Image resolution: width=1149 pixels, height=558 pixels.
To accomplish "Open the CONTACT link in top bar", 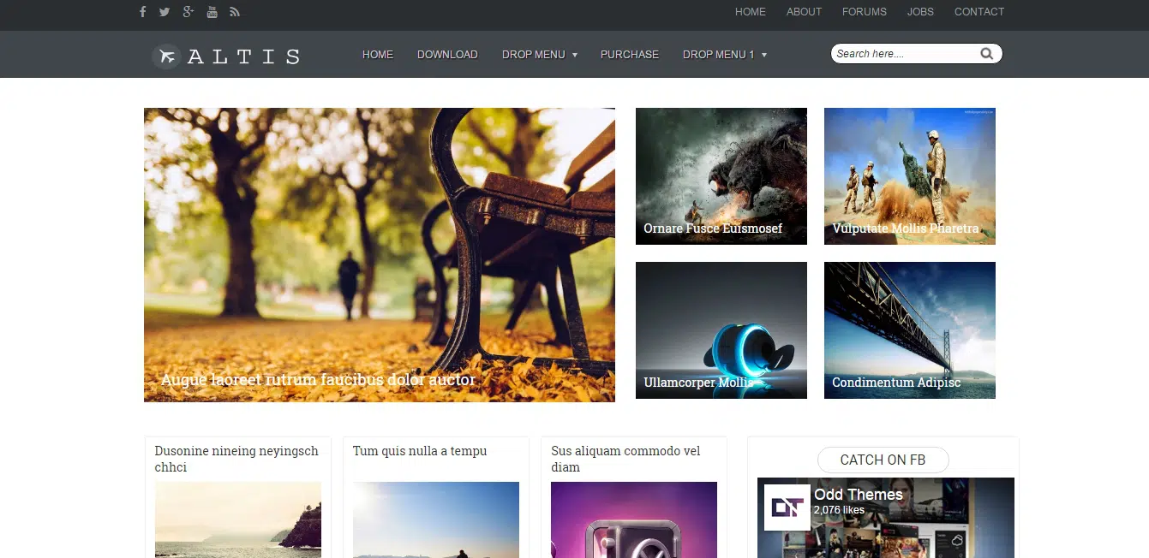I will (978, 12).
